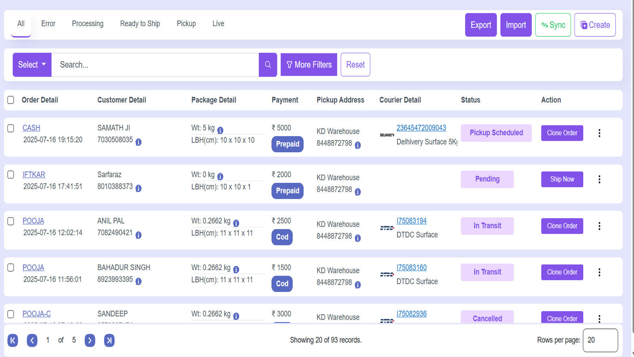Viewport: 634px width, 357px height.
Task: Open kebab menu for POOJA-C order
Action: tap(599, 319)
